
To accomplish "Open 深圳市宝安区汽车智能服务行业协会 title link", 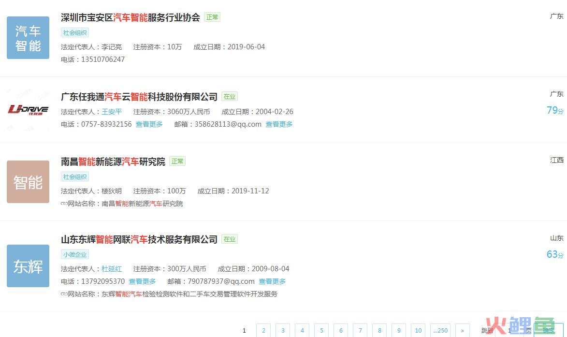I will pos(130,17).
